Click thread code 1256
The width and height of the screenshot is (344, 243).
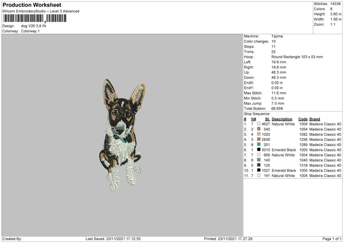[303, 140]
